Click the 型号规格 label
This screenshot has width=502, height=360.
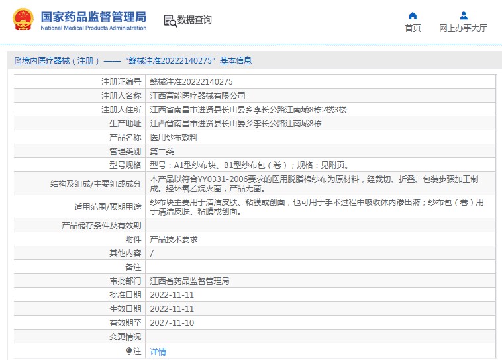(125, 165)
